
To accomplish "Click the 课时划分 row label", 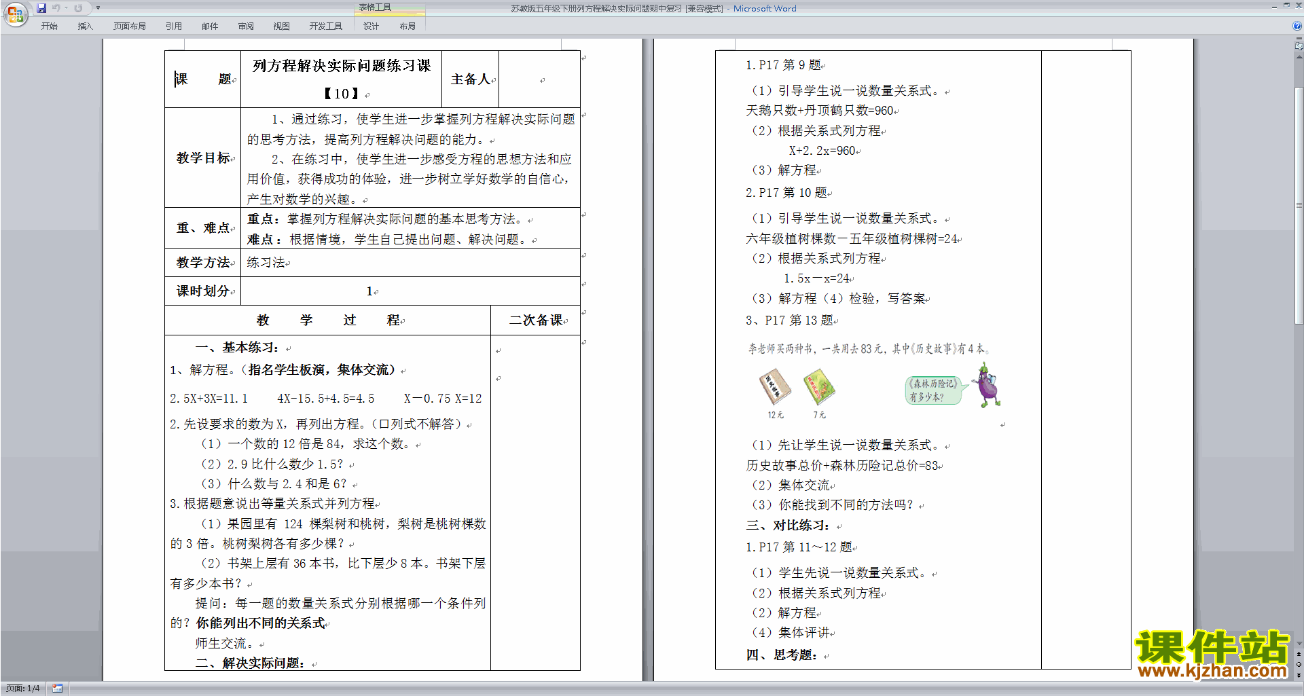I will tap(203, 291).
